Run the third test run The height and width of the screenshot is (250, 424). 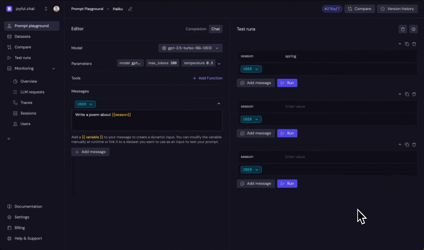[x=287, y=184]
